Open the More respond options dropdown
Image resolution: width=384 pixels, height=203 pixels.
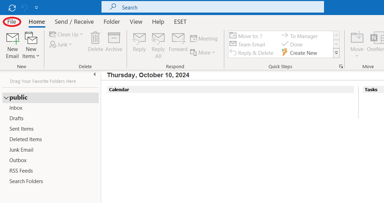coord(203,52)
